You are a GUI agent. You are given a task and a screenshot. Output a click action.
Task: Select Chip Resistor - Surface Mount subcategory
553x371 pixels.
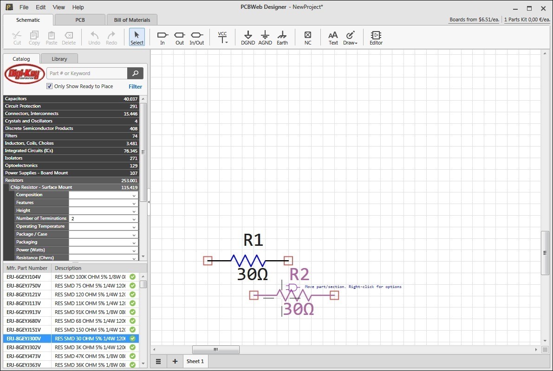point(73,187)
